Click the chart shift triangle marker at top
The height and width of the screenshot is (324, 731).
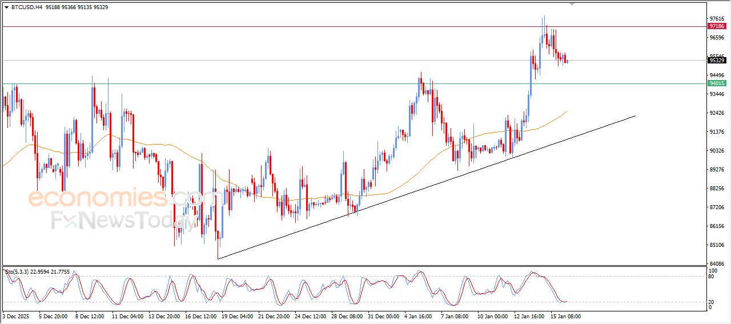[572, 4]
